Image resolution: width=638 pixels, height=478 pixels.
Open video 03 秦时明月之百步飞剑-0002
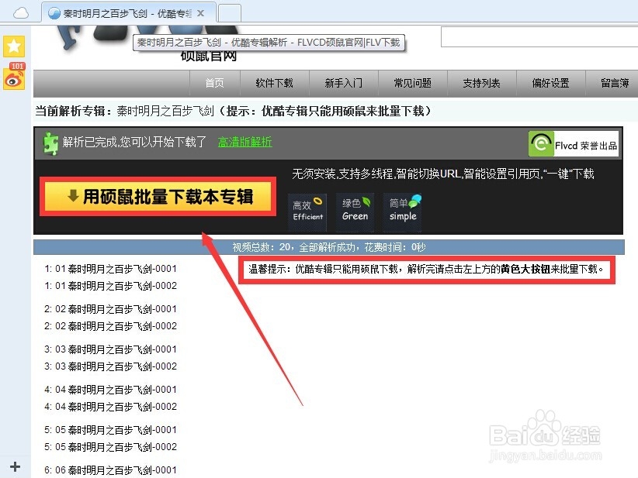pyautogui.click(x=111, y=366)
